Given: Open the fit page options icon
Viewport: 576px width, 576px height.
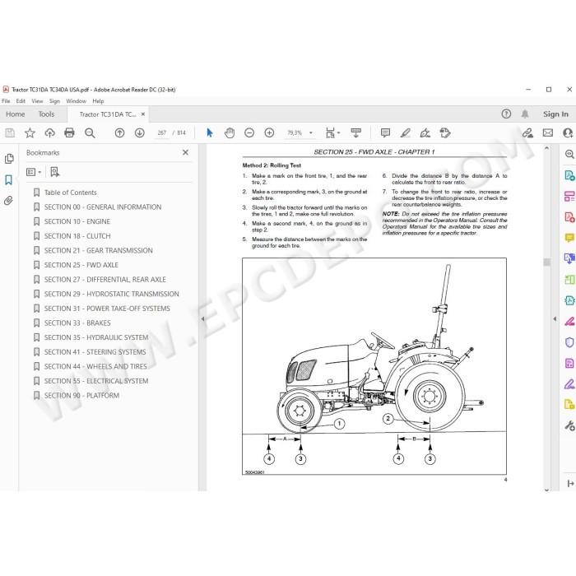Looking at the screenshot, I should coord(332,132).
